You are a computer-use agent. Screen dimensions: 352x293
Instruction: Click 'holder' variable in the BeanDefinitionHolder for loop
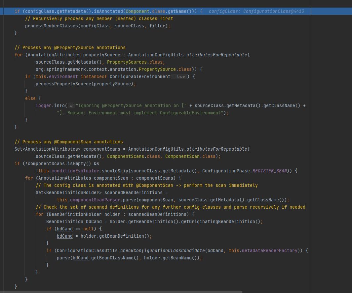click(112, 214)
